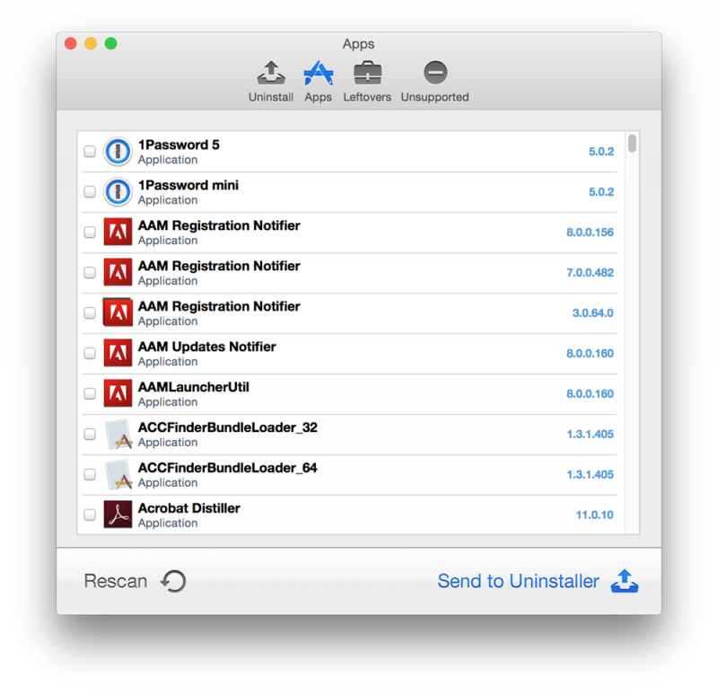Viewport: 718px width, 695px height.
Task: Select the Acrobat Distiller checkbox
Action: click(x=90, y=515)
